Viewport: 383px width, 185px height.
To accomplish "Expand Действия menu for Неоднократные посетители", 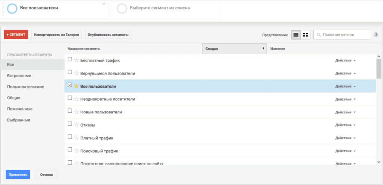I will pos(345,99).
